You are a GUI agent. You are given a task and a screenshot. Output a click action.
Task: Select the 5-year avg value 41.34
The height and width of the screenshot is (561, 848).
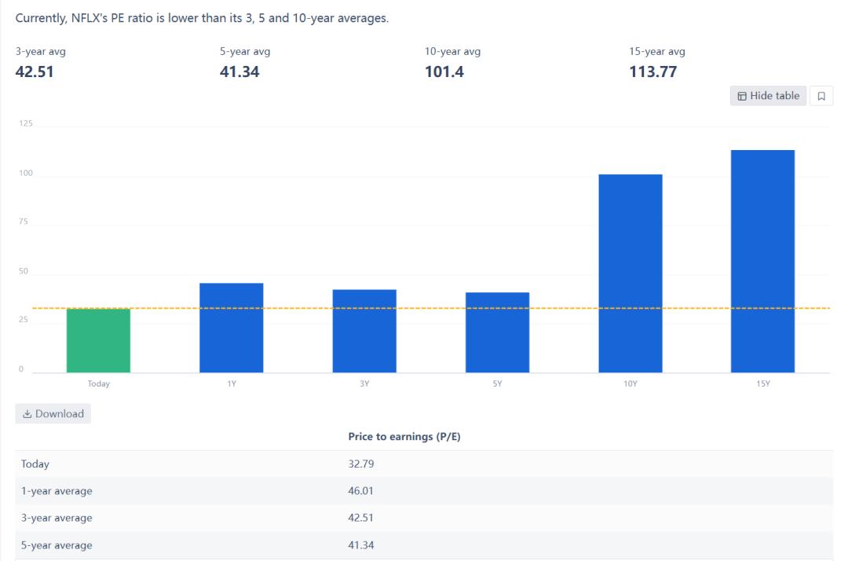click(239, 72)
